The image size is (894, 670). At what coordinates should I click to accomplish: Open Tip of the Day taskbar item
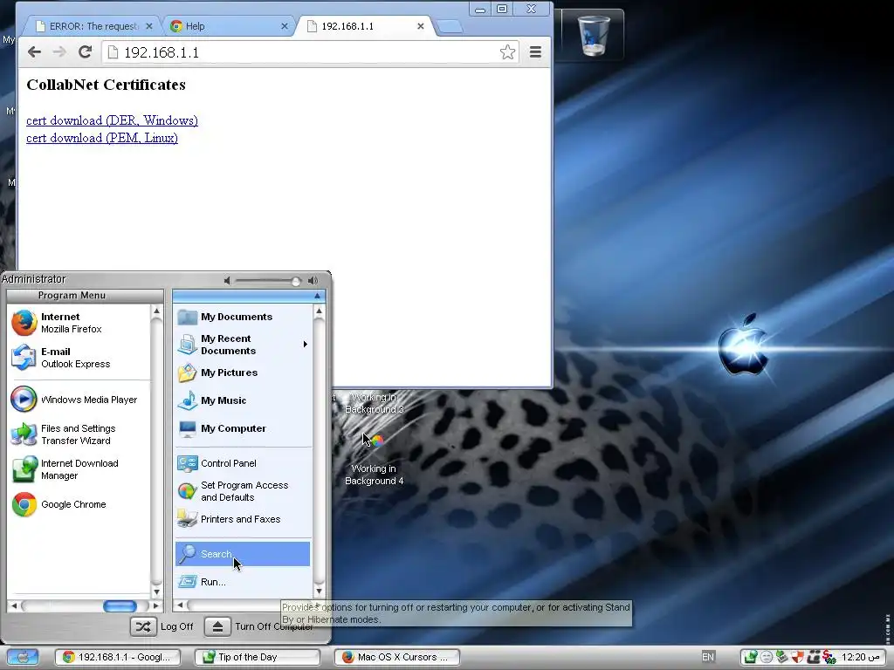click(x=258, y=657)
